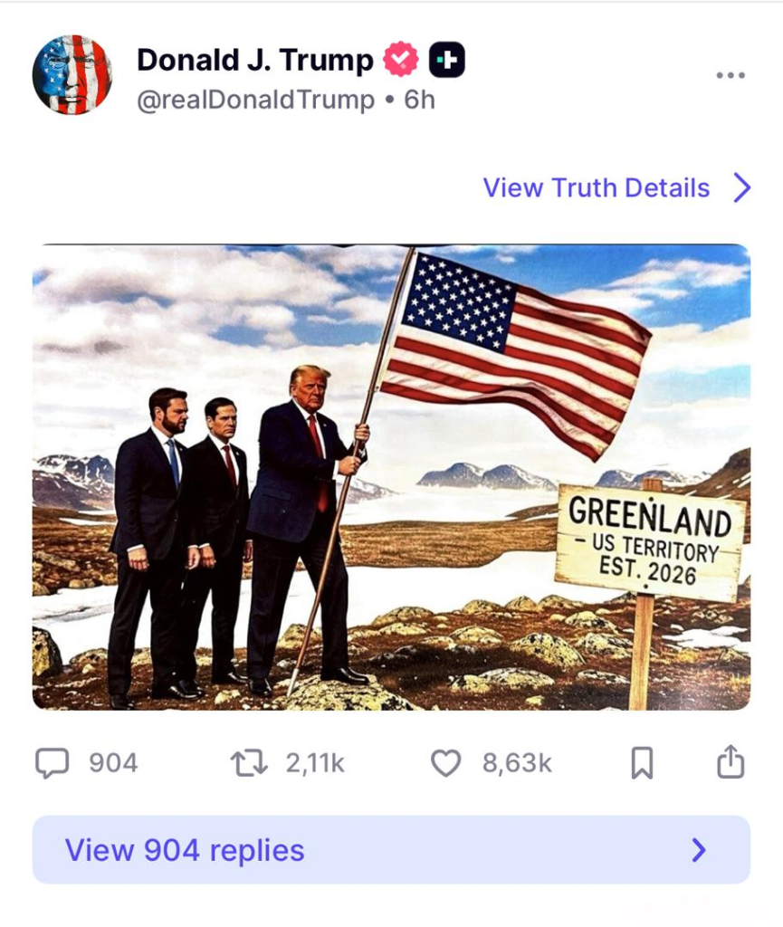Open the Greenland flag image
783x927 pixels.
[391, 476]
